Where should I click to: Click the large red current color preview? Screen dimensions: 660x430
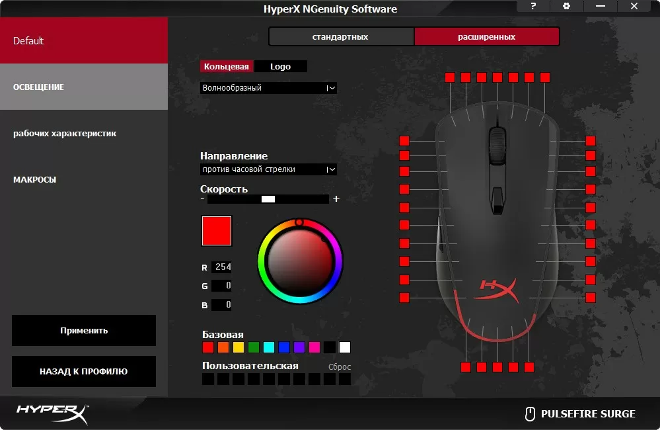pos(216,231)
